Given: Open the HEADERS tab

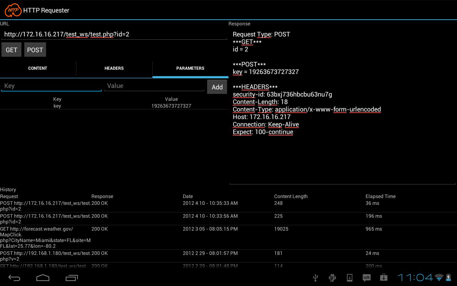Looking at the screenshot, I should coord(114,68).
